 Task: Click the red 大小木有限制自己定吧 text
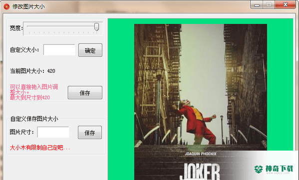[40, 148]
